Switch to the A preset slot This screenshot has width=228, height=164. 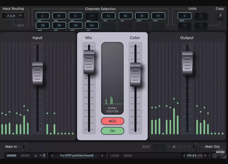[x=36, y=156]
